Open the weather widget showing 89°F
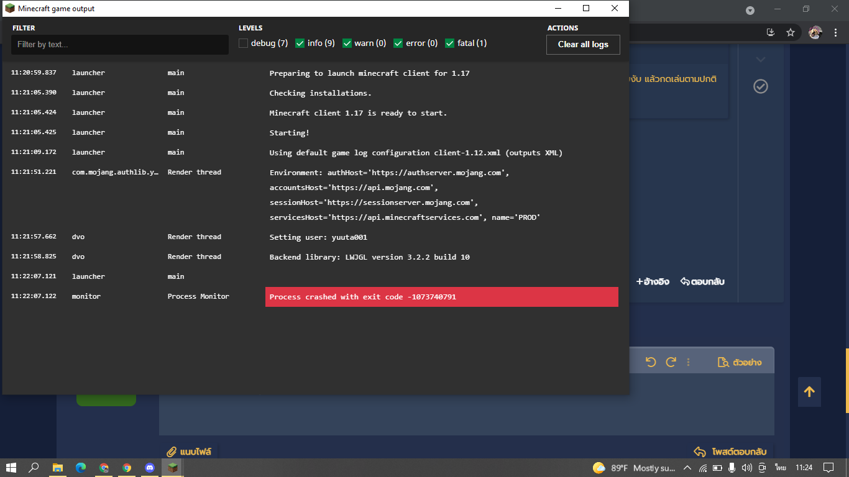Image resolution: width=849 pixels, height=477 pixels. [x=634, y=468]
